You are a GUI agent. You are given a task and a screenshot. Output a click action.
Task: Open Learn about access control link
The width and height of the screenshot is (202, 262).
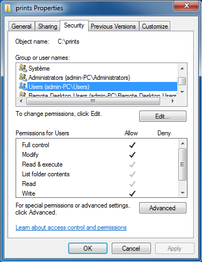coord(71,227)
